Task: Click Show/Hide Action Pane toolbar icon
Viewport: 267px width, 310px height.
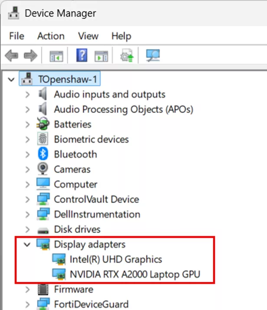Action: coord(101,56)
